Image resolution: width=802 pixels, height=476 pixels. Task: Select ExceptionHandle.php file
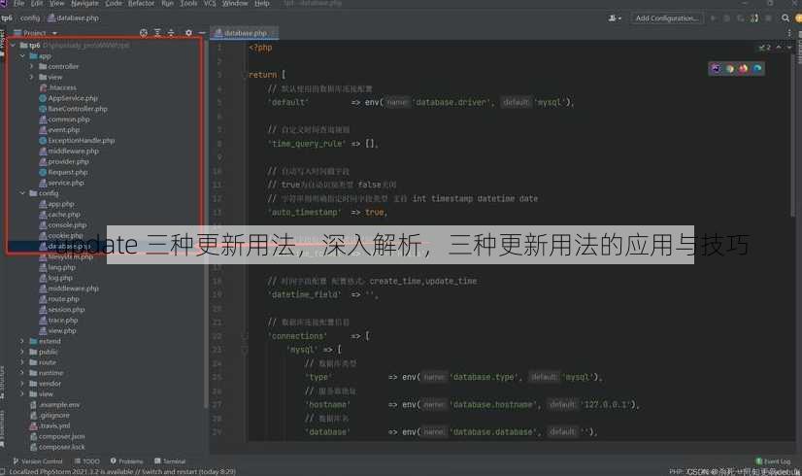tap(77, 140)
